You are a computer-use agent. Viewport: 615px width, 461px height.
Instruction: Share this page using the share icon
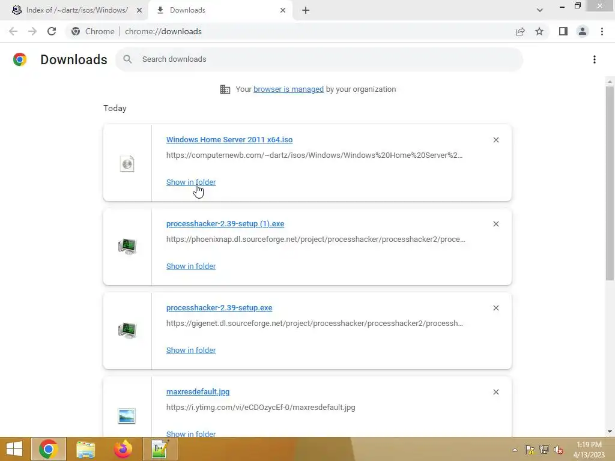[520, 31]
